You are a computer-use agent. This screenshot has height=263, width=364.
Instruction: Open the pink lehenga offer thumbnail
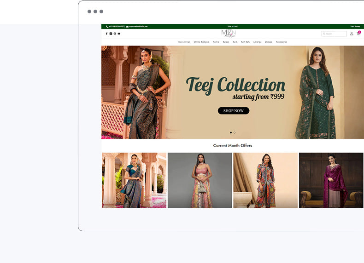(x=200, y=180)
